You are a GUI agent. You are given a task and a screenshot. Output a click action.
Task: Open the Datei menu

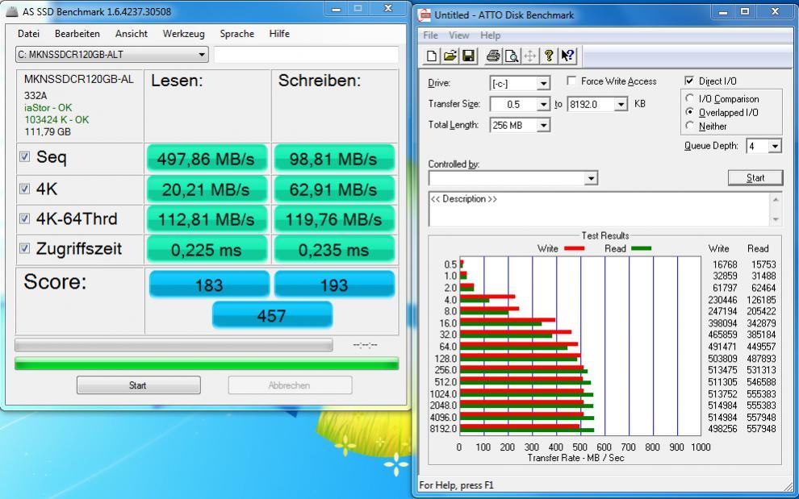click(28, 34)
